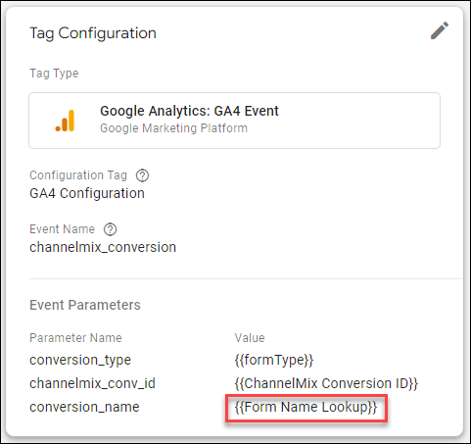
Task: Click the Value column header
Action: [x=250, y=338]
